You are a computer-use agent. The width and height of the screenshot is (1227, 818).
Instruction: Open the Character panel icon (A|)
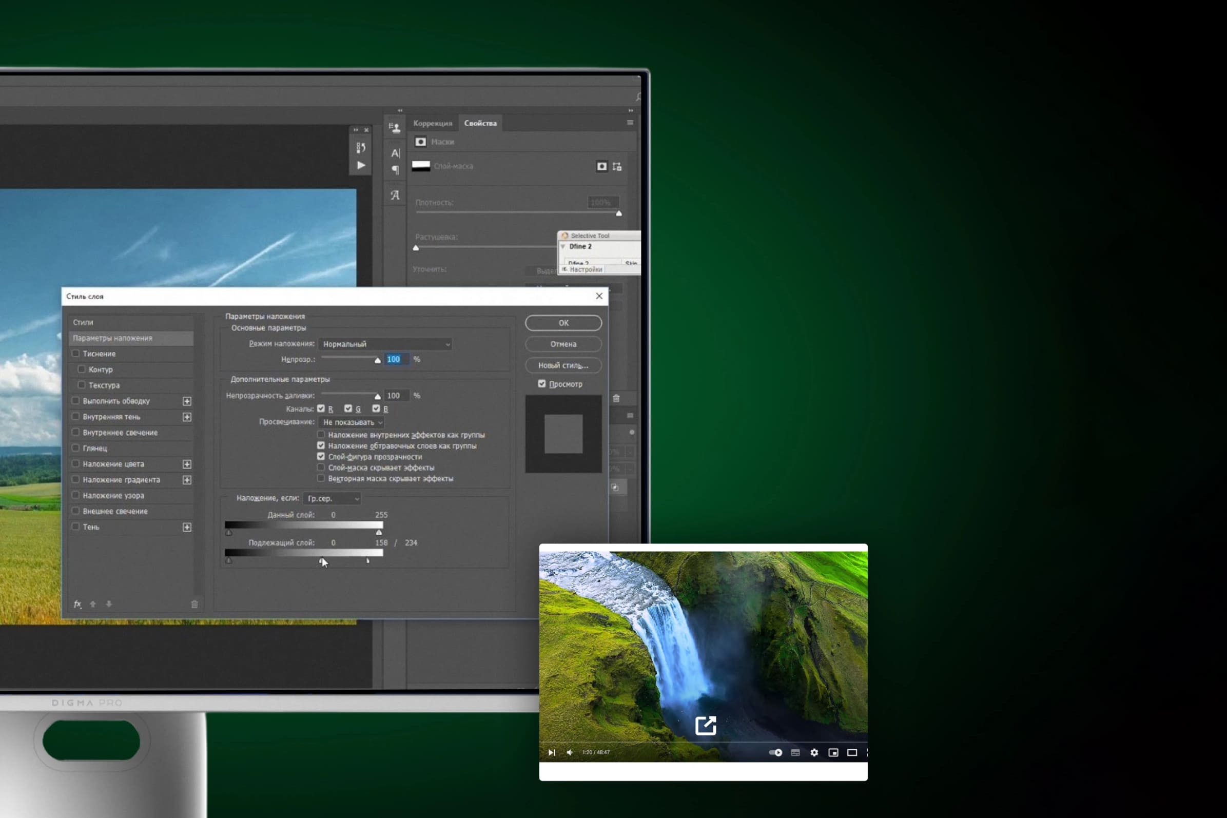pos(396,153)
